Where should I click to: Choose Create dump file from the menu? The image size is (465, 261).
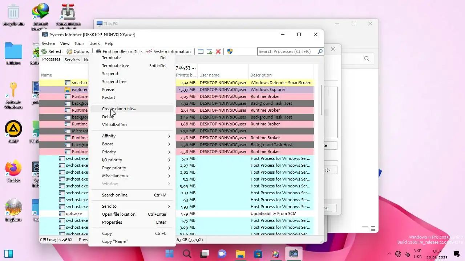coord(132,109)
